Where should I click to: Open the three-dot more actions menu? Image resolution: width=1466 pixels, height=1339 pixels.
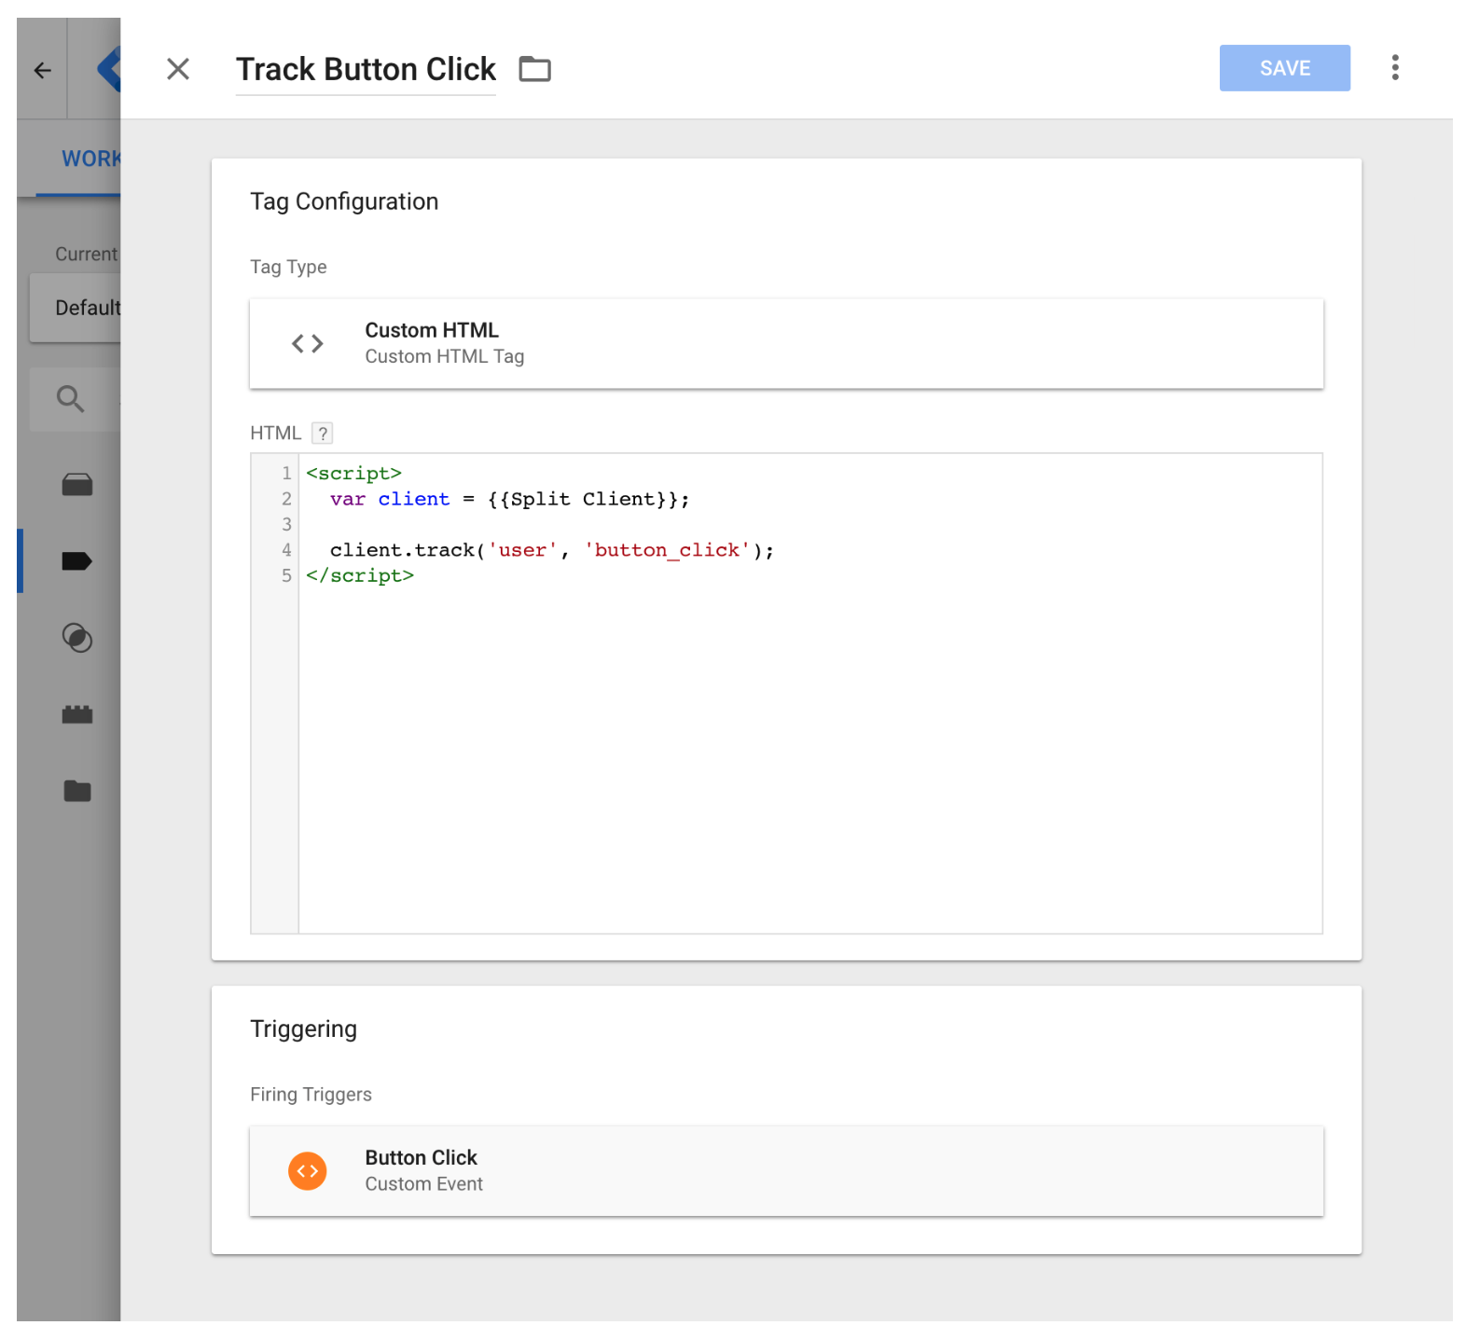[1394, 68]
